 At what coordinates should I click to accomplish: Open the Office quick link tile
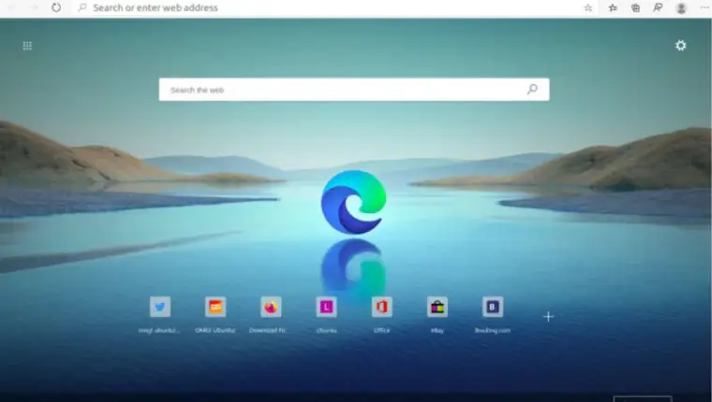point(381,307)
